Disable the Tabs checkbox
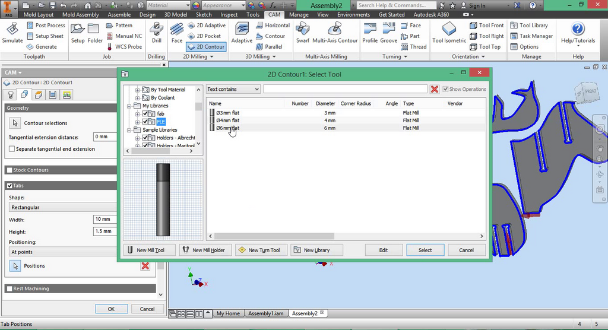 pyautogui.click(x=9, y=186)
